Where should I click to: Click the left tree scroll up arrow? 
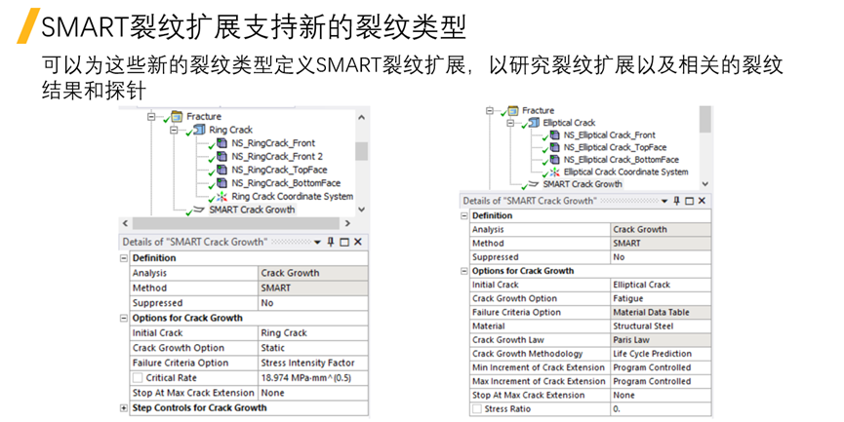pos(362,117)
